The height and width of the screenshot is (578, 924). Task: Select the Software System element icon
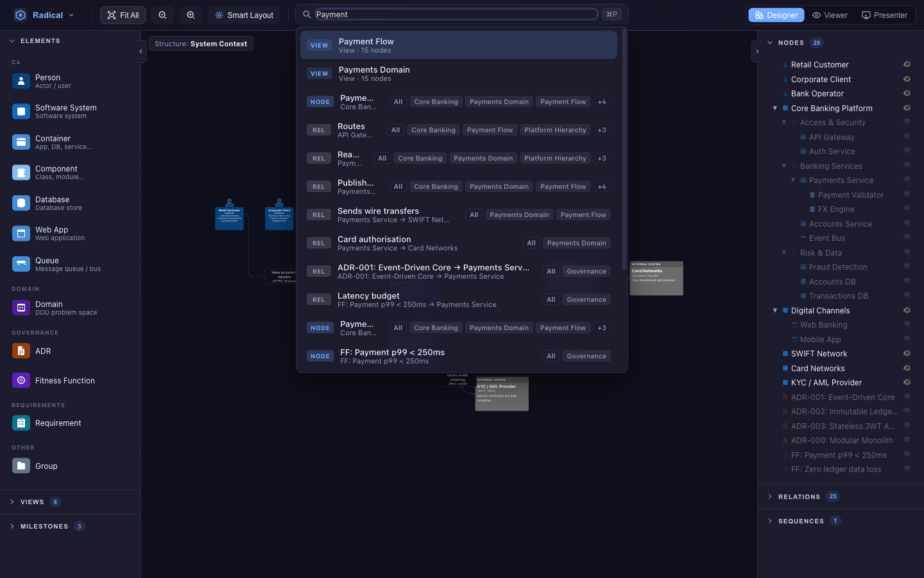point(21,112)
